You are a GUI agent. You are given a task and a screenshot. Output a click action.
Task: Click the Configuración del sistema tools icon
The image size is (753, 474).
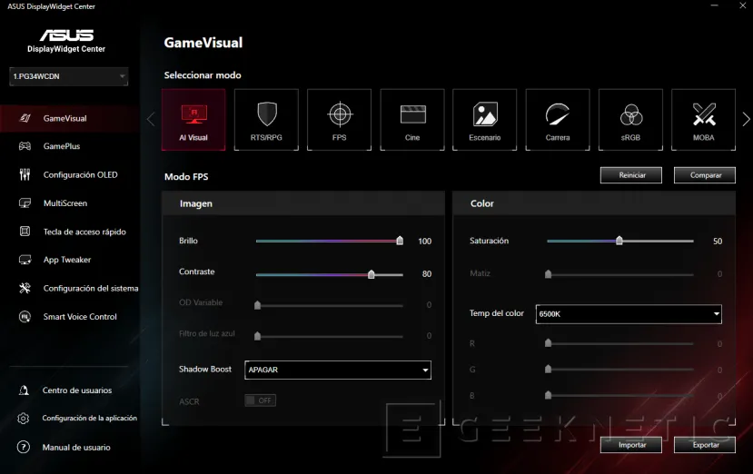tap(25, 288)
